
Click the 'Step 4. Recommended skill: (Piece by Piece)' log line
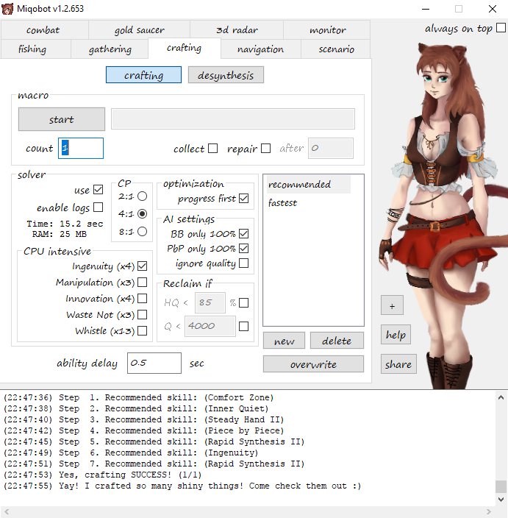pyautogui.click(x=143, y=430)
